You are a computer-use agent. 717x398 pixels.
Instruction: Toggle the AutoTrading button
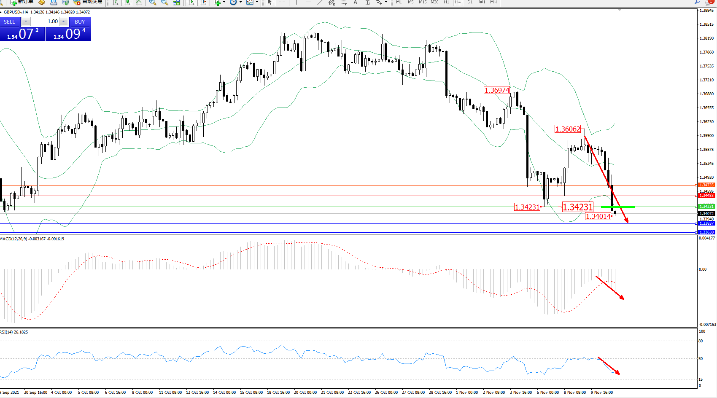click(x=89, y=2)
